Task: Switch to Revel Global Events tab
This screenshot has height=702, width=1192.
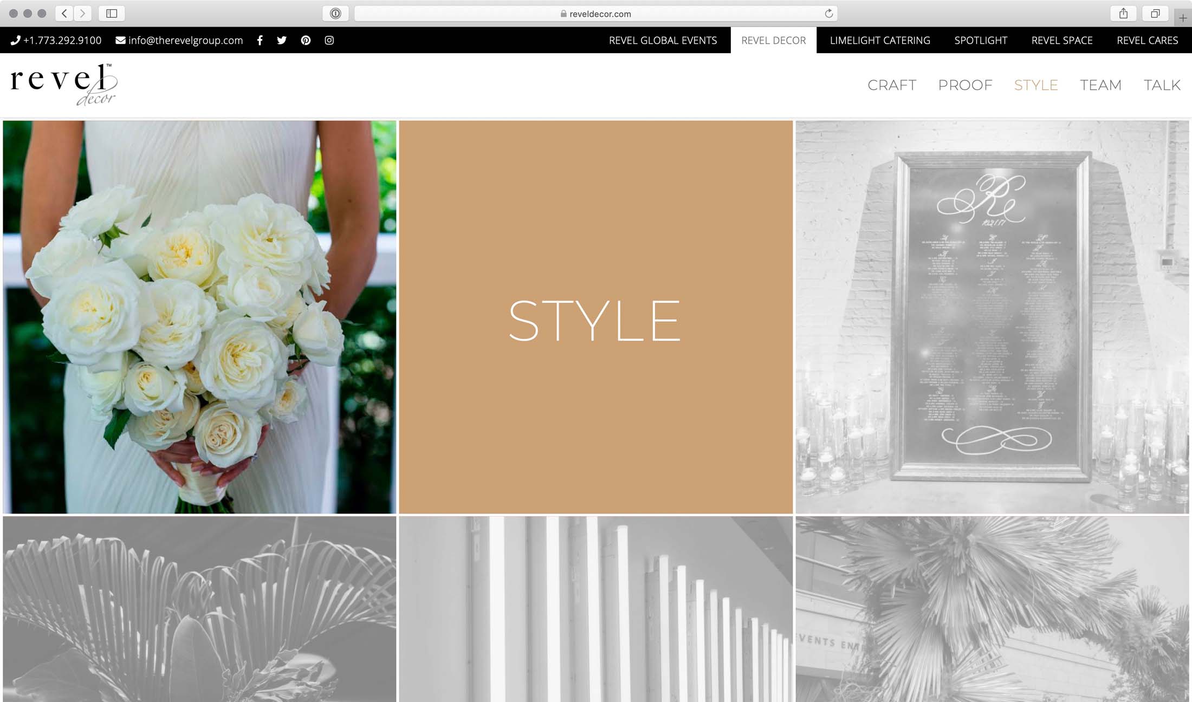Action: click(663, 40)
